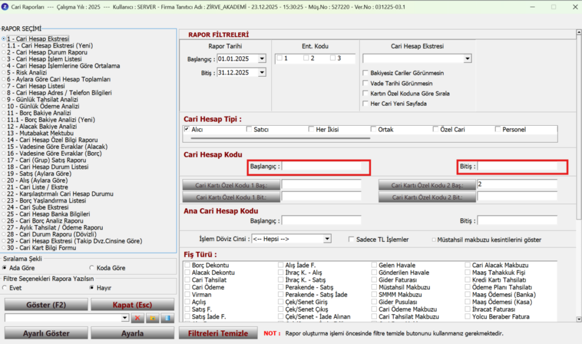
Task: Check the Satıcı account type
Action: pos(249,129)
